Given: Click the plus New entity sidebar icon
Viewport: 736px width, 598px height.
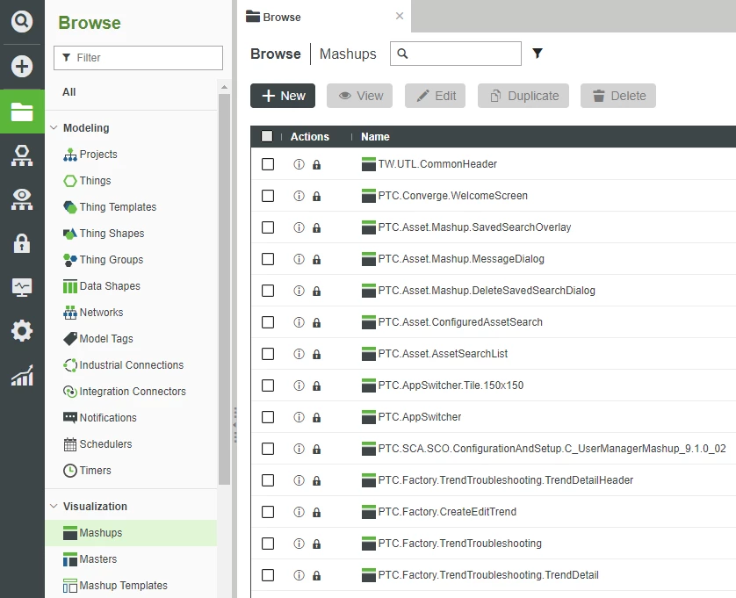Looking at the screenshot, I should coord(22,66).
